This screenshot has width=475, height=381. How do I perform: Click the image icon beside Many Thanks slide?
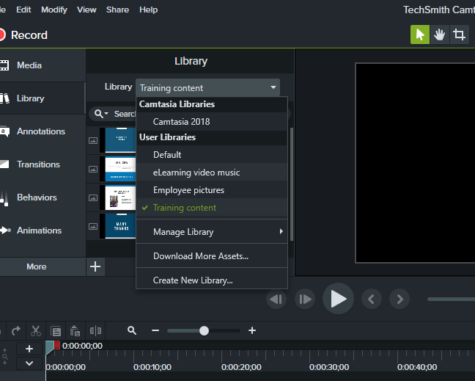93,226
